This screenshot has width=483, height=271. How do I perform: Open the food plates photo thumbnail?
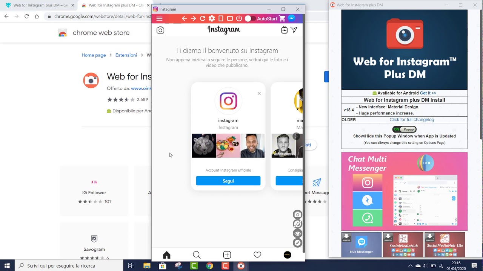(x=228, y=146)
